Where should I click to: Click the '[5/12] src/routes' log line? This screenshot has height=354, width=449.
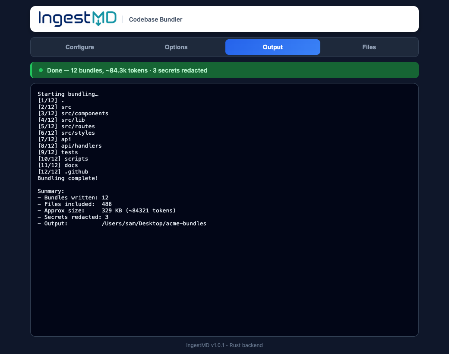pos(66,126)
